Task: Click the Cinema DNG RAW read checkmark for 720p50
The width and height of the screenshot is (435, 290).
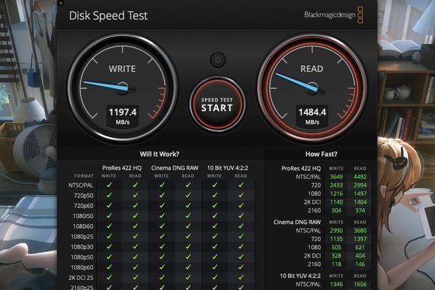Action: (x=188, y=194)
